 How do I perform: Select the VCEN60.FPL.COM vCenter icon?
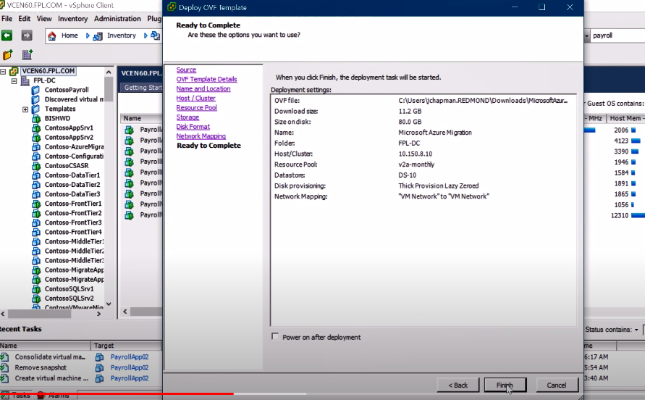tap(14, 71)
